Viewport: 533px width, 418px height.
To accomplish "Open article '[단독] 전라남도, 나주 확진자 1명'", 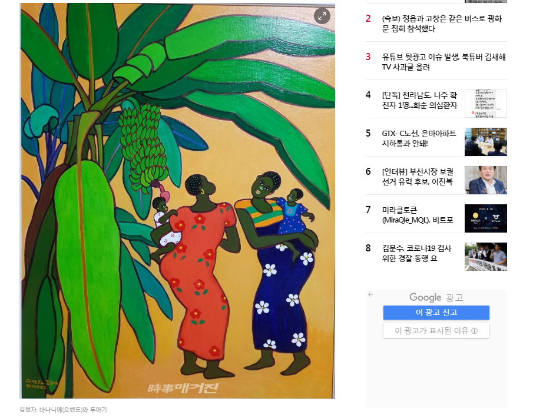I will click(419, 100).
